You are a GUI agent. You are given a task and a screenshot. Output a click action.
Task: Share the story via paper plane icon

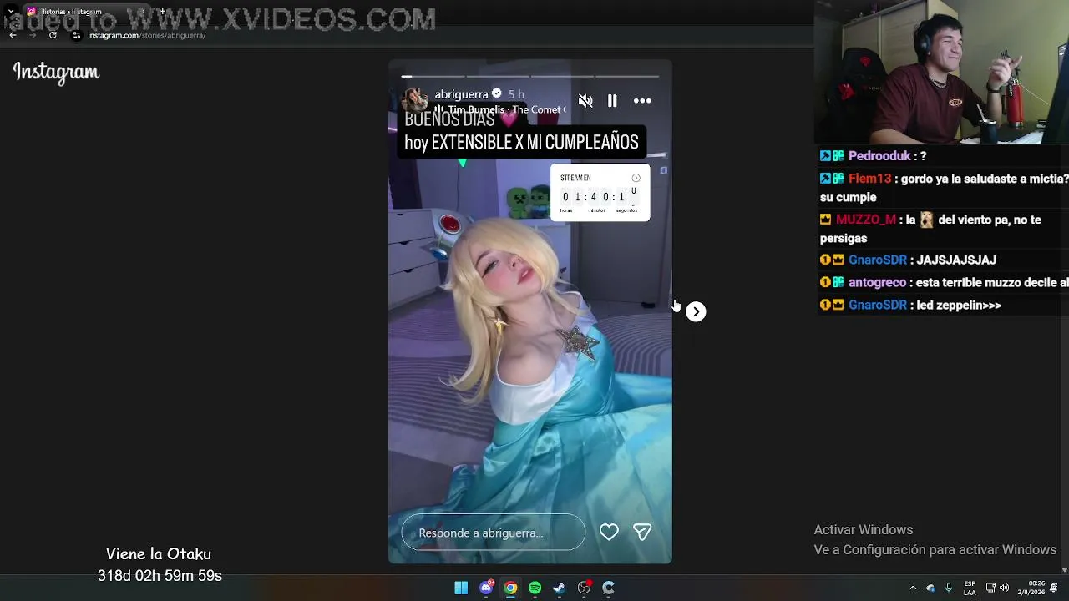[x=642, y=532]
